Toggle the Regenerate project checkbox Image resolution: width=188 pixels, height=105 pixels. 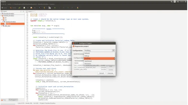74,46
